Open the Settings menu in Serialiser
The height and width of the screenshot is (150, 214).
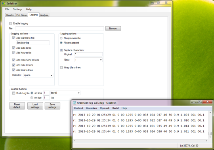[x=17, y=9]
